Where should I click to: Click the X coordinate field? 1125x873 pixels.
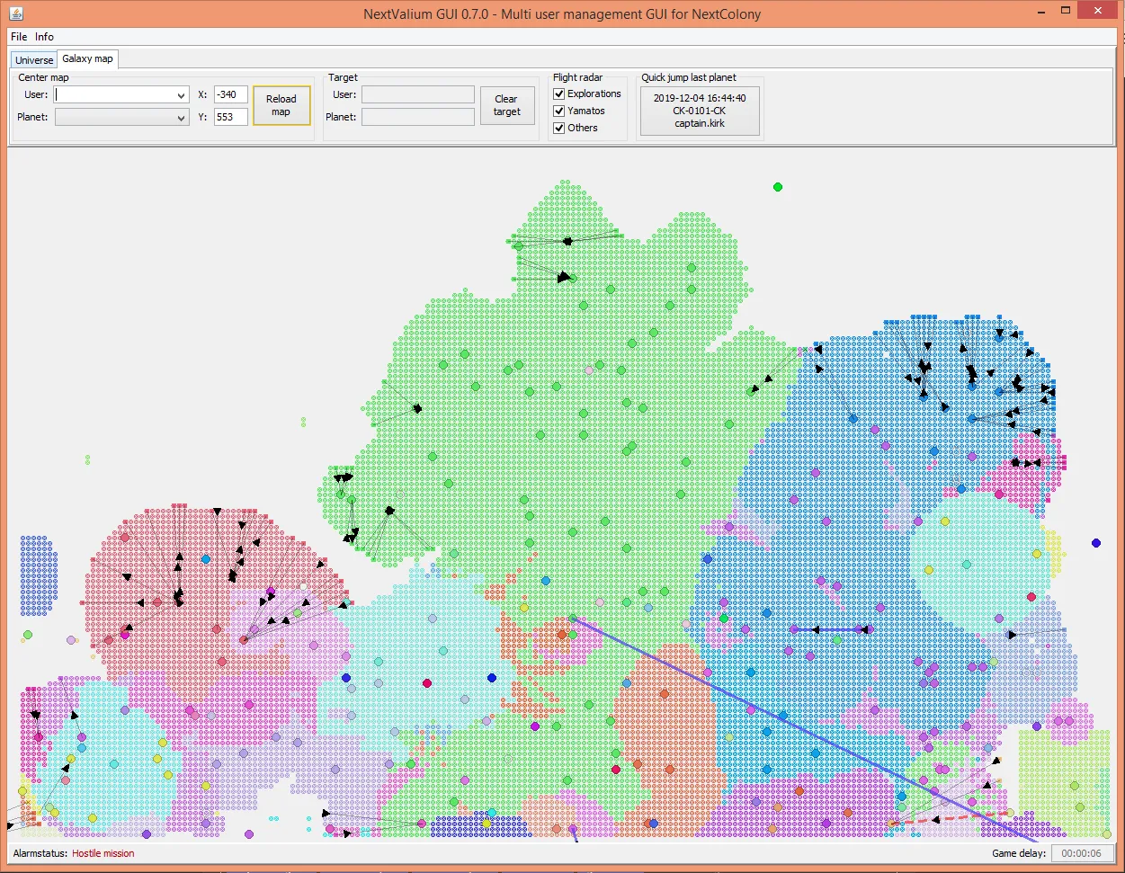click(x=230, y=94)
